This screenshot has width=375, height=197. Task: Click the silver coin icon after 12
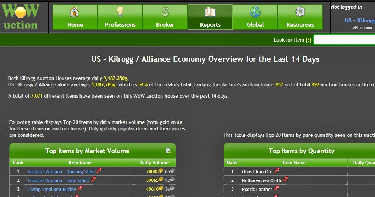tap(172, 180)
